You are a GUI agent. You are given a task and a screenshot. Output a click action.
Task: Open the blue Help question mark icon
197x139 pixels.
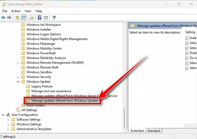tap(40, 18)
